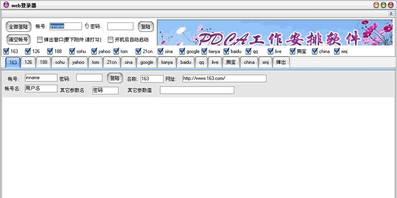Collapse the top panel with double chevron

click(391, 14)
